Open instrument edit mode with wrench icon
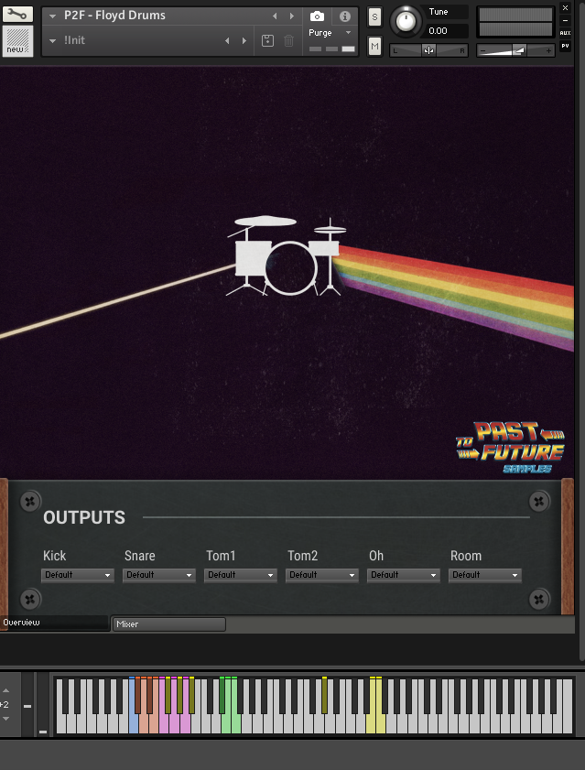This screenshot has height=770, width=585. pos(17,14)
